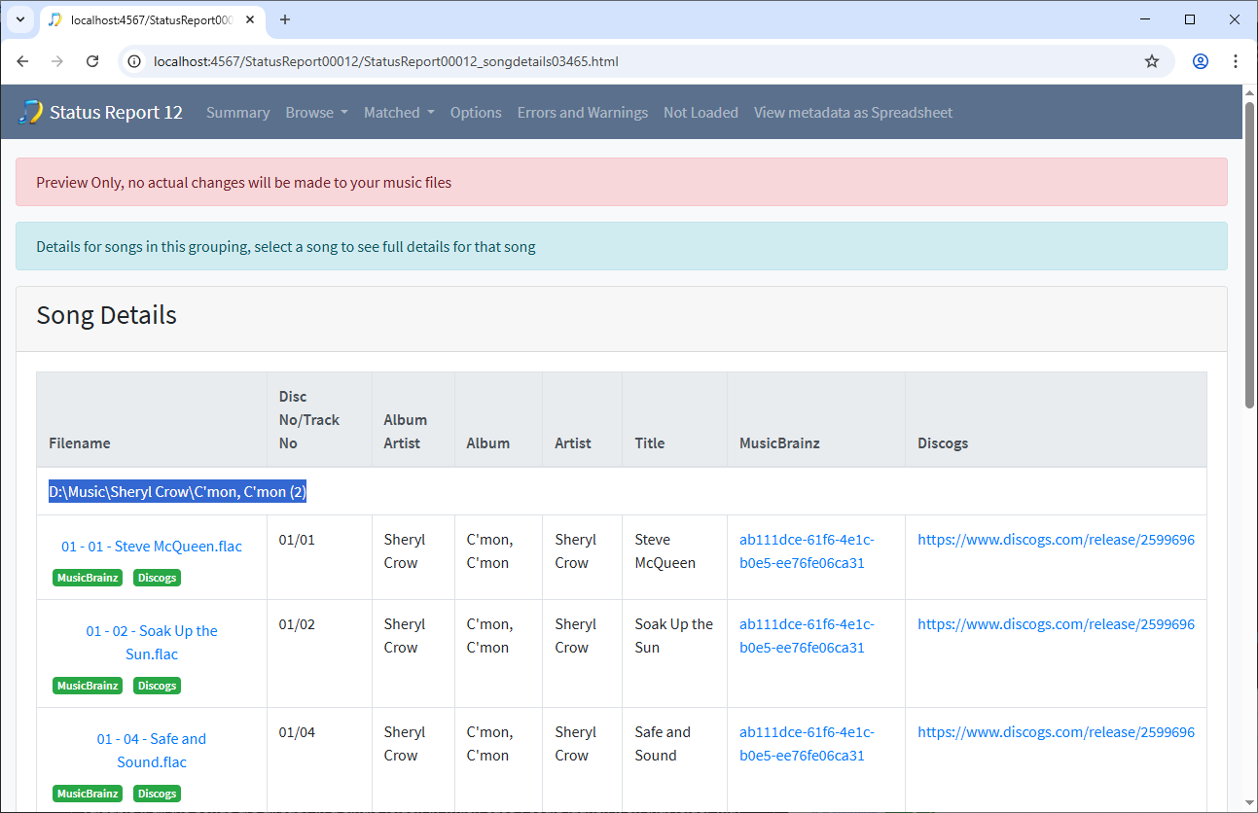Click MusicBrainz badge under Safe and Sound.flac
Image resolution: width=1258 pixels, height=813 pixels.
pyautogui.click(x=88, y=794)
